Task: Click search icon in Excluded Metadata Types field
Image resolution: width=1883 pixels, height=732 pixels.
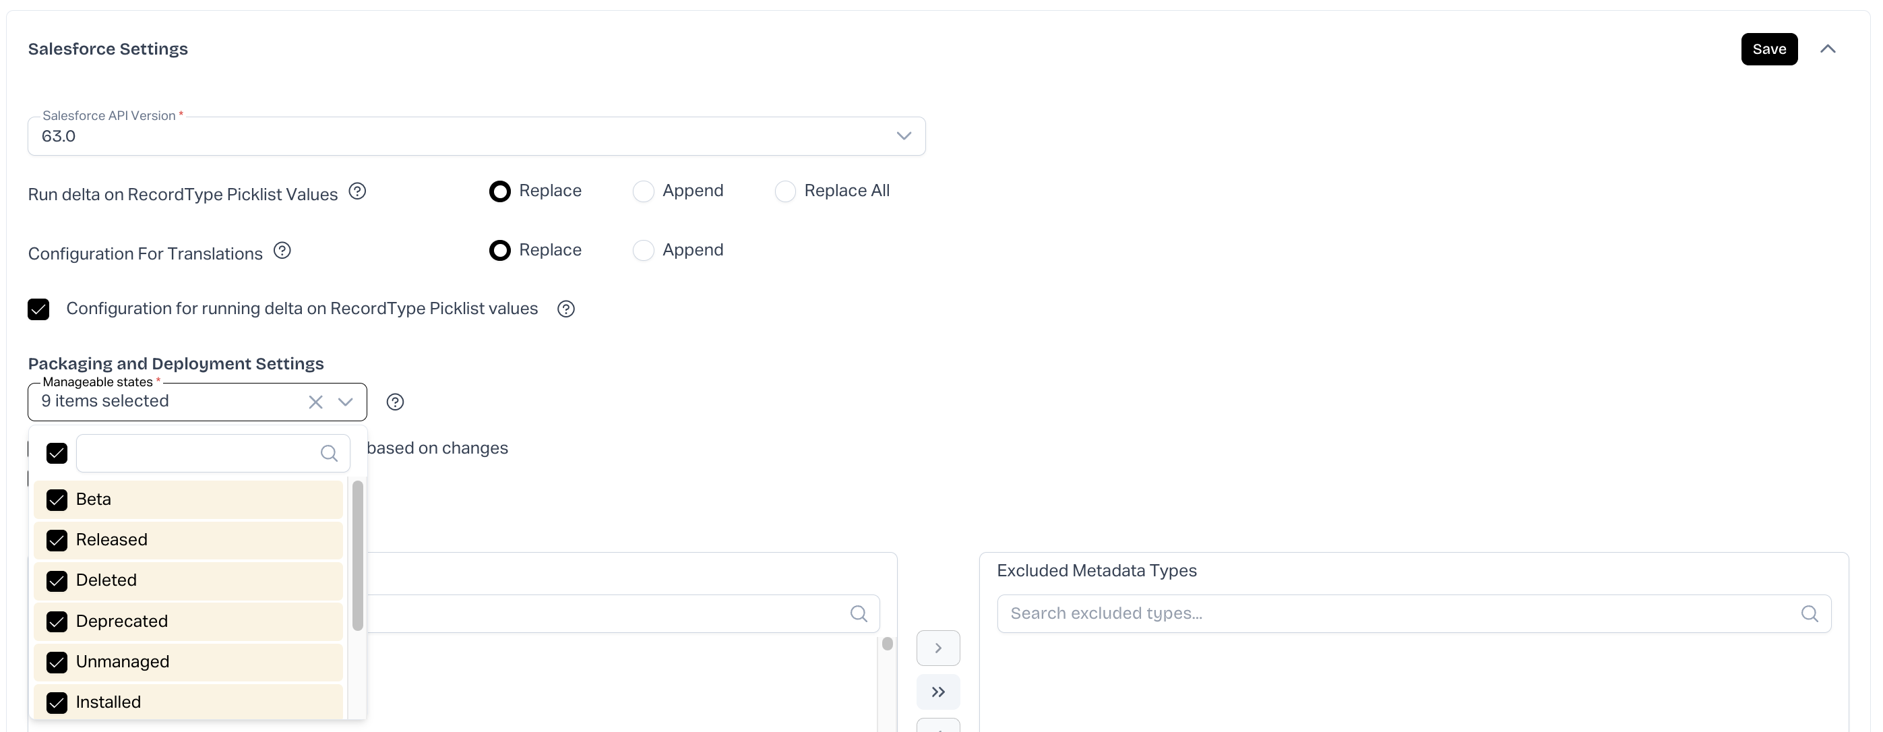Action: click(x=1809, y=614)
